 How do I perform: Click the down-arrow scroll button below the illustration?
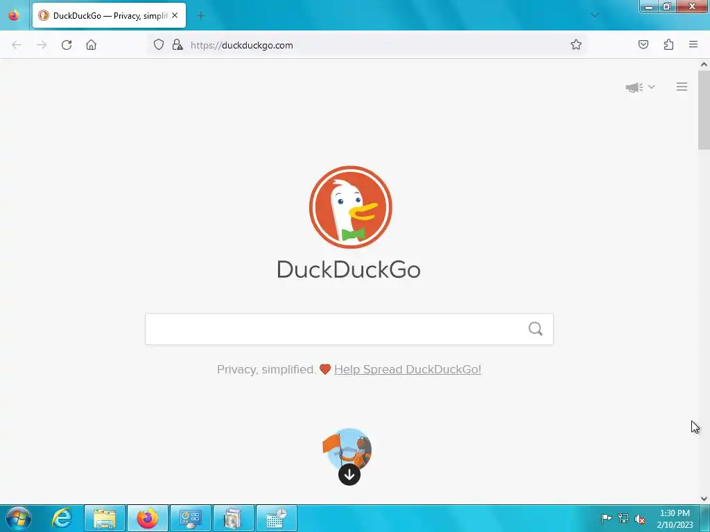tap(349, 475)
